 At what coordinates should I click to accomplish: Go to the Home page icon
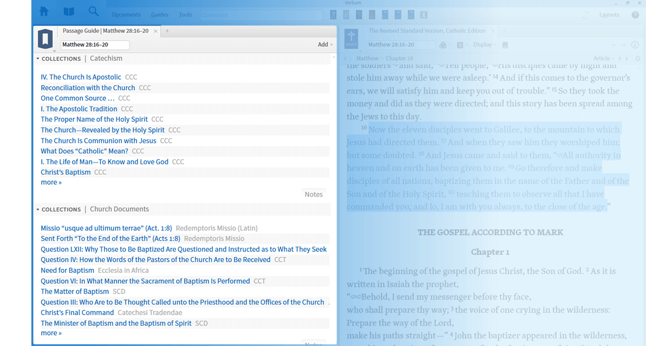click(x=44, y=12)
